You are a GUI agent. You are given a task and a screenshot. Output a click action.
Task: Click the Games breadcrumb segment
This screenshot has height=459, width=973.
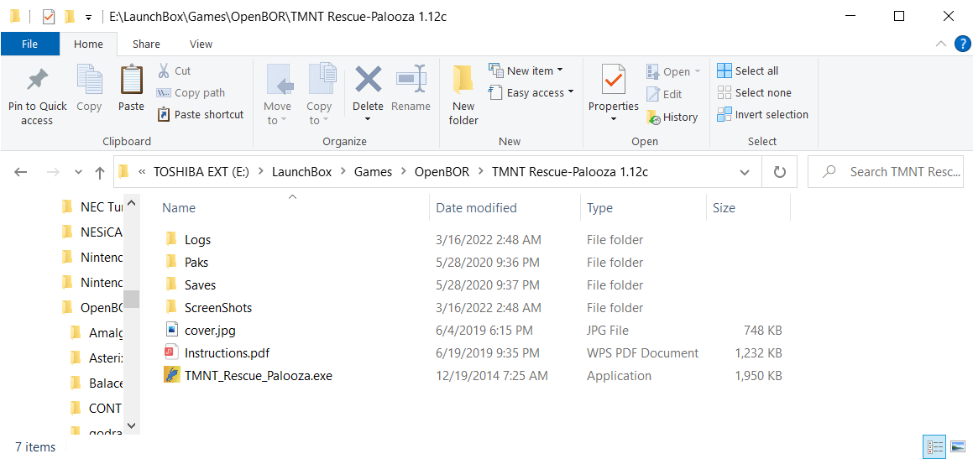(373, 172)
